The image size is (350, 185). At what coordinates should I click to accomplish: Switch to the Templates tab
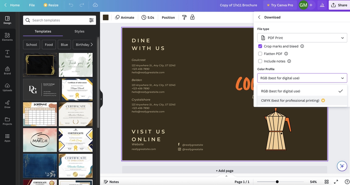(43, 31)
